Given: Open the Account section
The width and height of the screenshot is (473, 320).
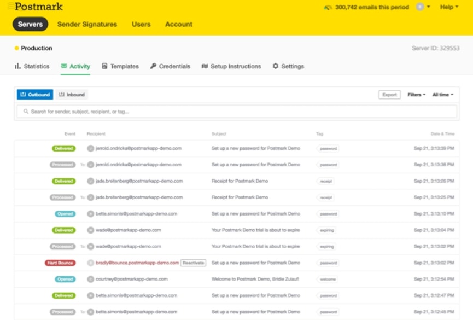Looking at the screenshot, I should click(179, 24).
